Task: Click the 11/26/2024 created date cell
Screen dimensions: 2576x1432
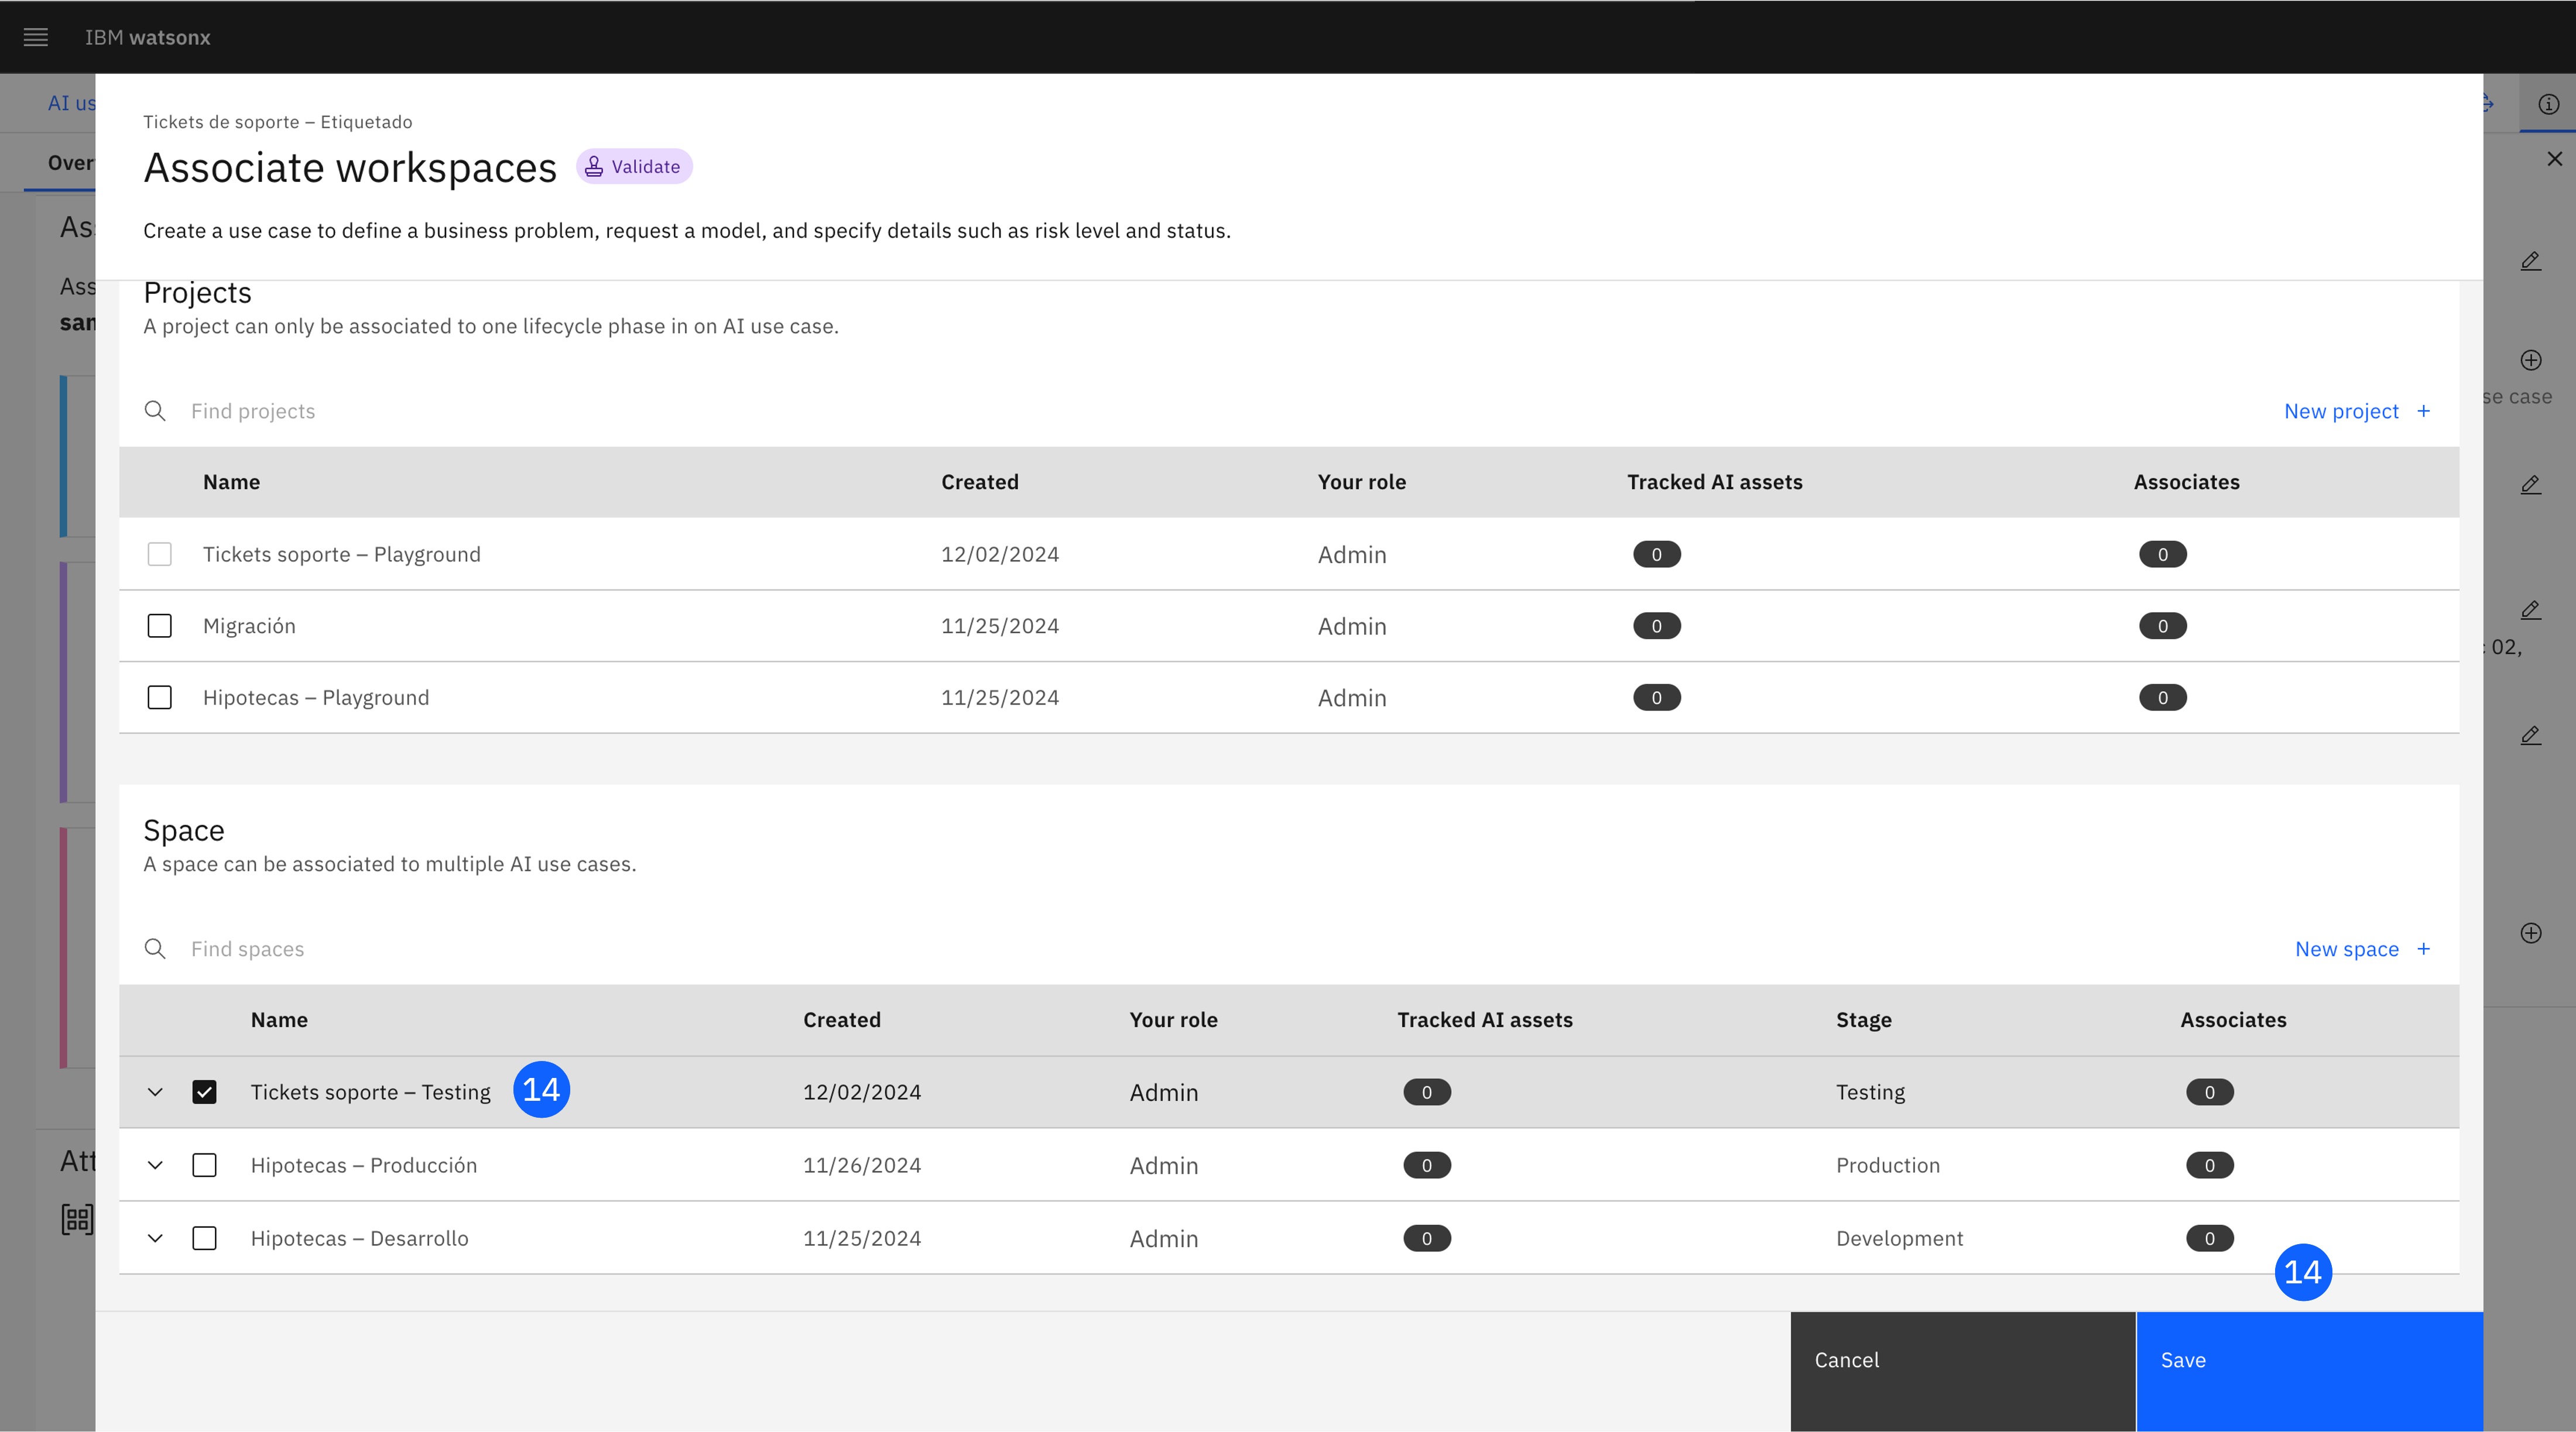Action: (x=861, y=1165)
